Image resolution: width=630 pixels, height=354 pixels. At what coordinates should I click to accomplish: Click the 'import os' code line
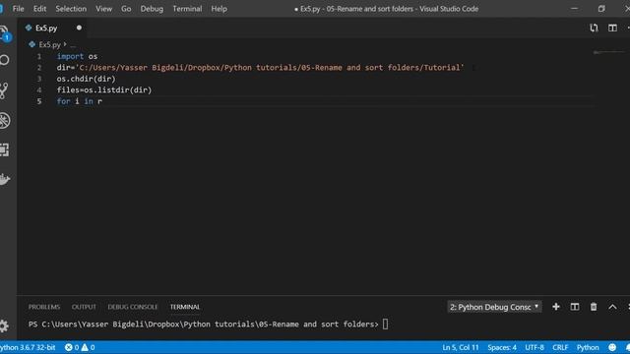pos(77,56)
